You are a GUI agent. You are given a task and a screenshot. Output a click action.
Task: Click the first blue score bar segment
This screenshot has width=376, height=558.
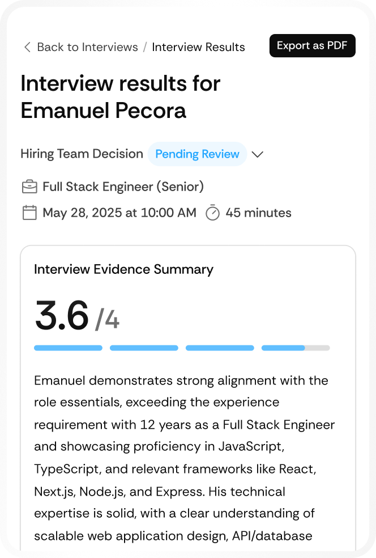pos(68,348)
